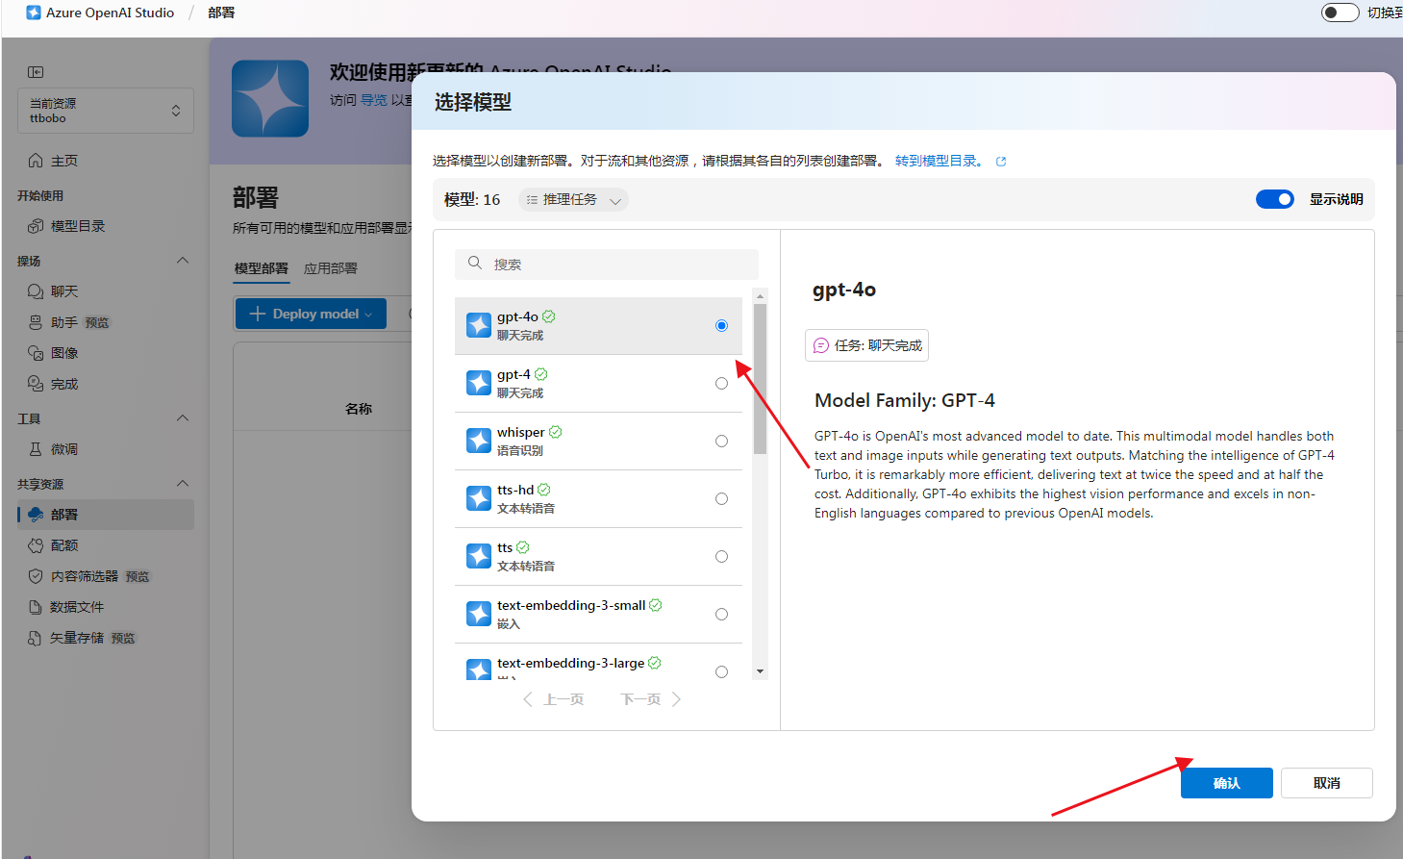This screenshot has height=859, width=1403.
Task: Click the 部署 breadcrumb in header
Action: 221,13
